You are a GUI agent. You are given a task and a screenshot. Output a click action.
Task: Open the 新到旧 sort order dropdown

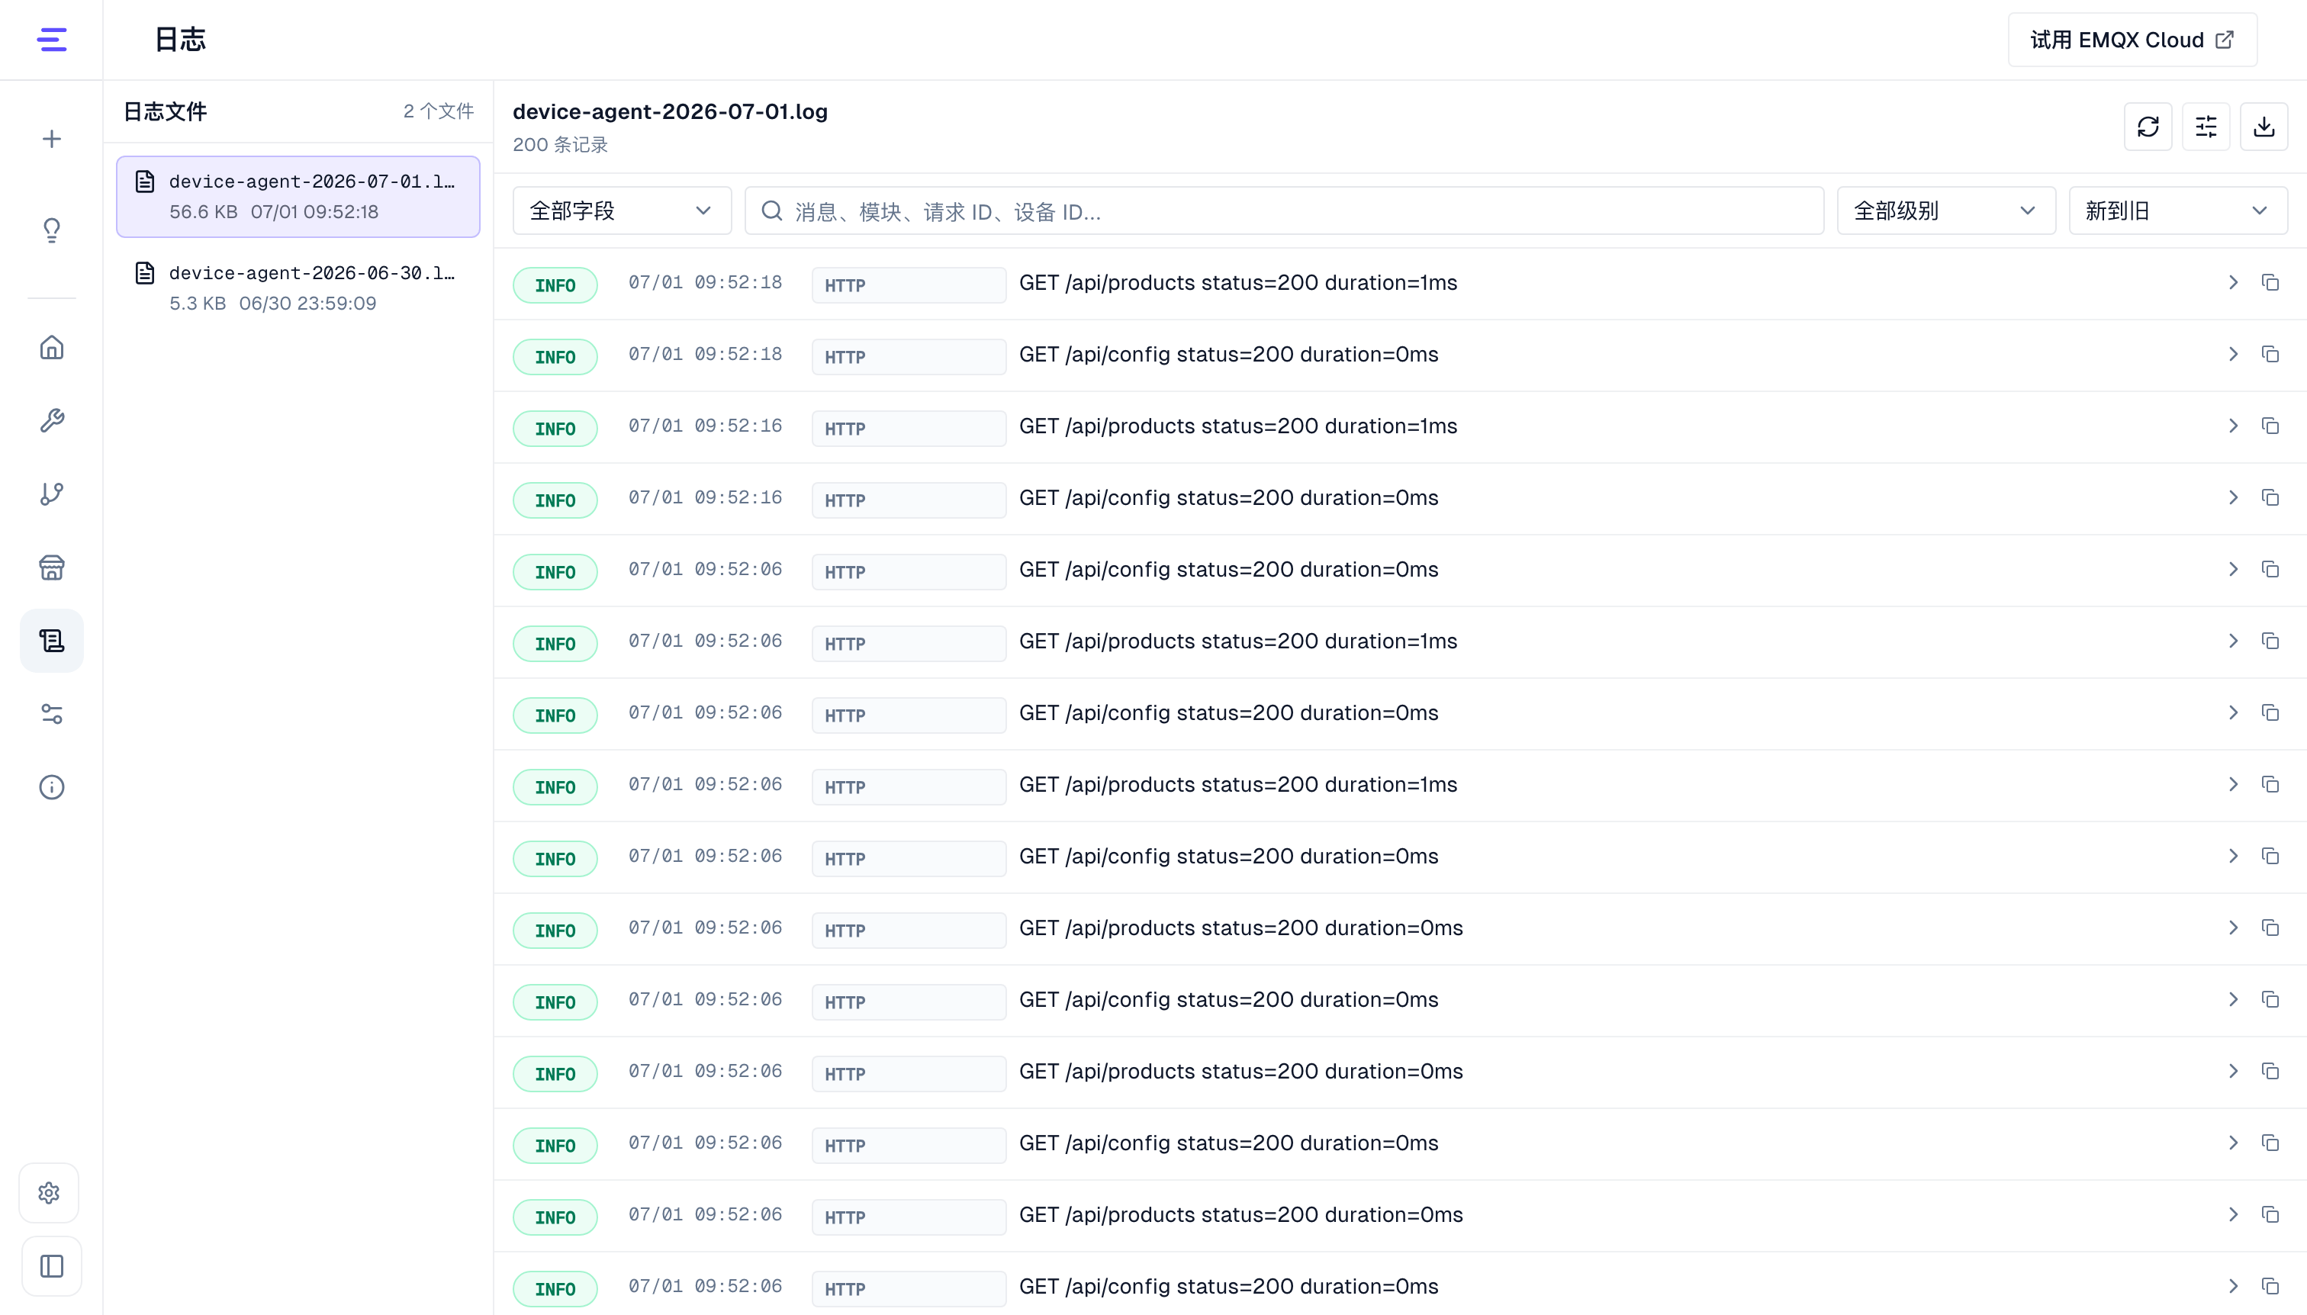tap(2177, 211)
